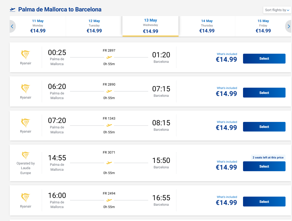Open the Sort flights by dropdown
Image resolution: width=292 pixels, height=221 pixels.
(277, 10)
